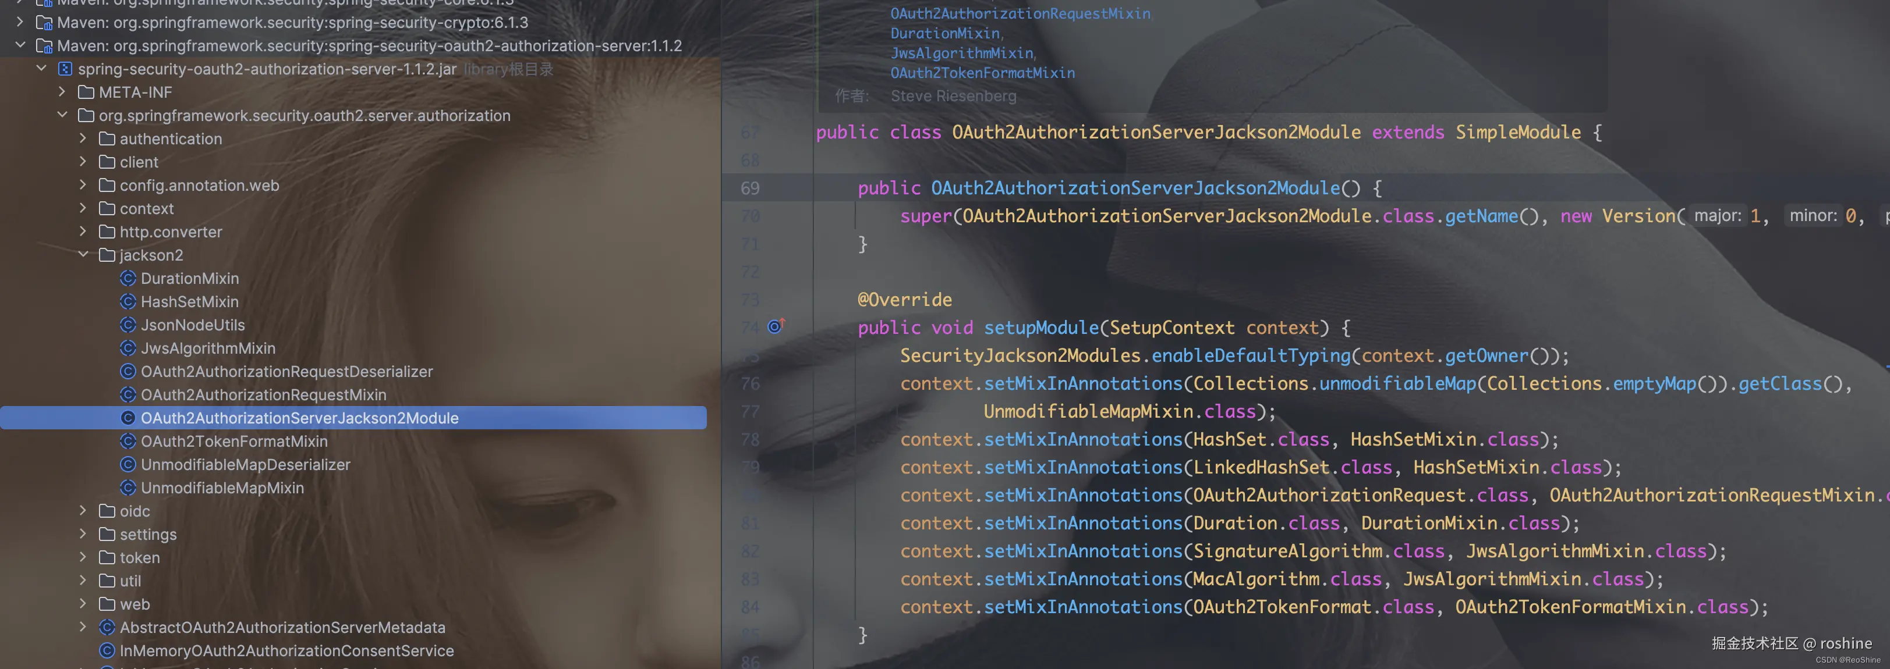The height and width of the screenshot is (669, 1890).
Task: Click the spring-security-oauth2-authorization-server jar archive icon
Action: pyautogui.click(x=65, y=69)
